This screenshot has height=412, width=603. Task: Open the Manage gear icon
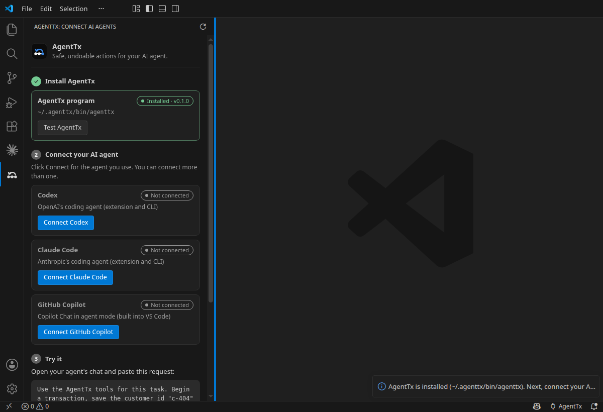click(12, 389)
